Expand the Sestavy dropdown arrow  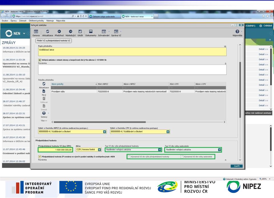click(x=48, y=113)
